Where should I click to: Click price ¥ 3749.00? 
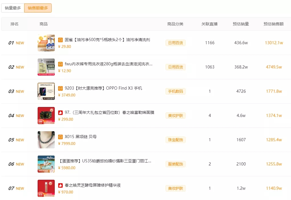tap(67, 95)
